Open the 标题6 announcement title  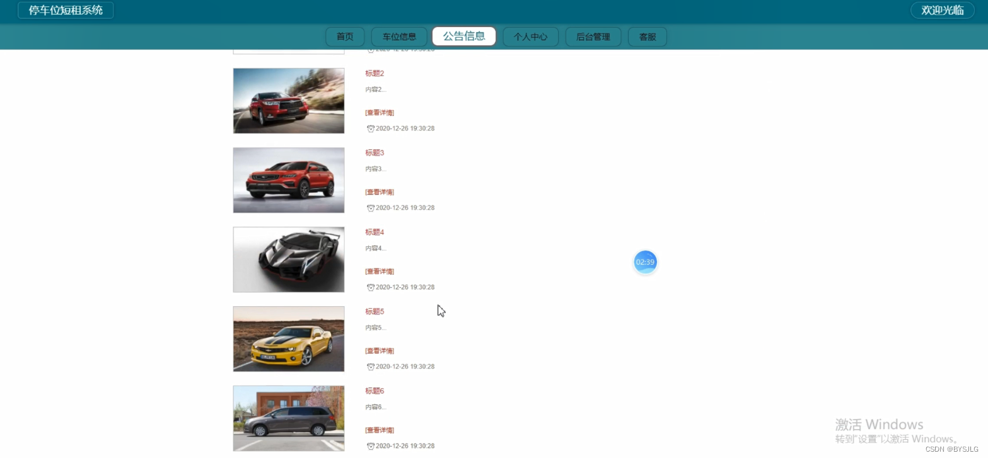(x=375, y=391)
